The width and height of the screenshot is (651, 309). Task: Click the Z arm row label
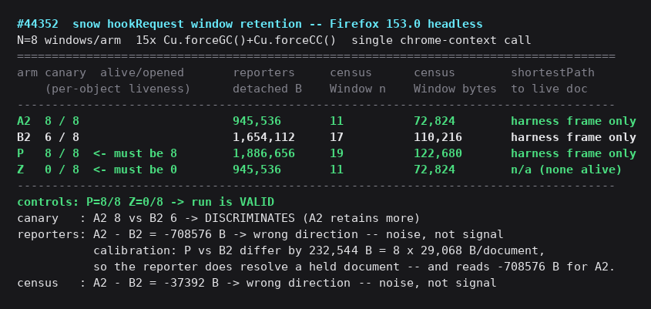(20, 170)
